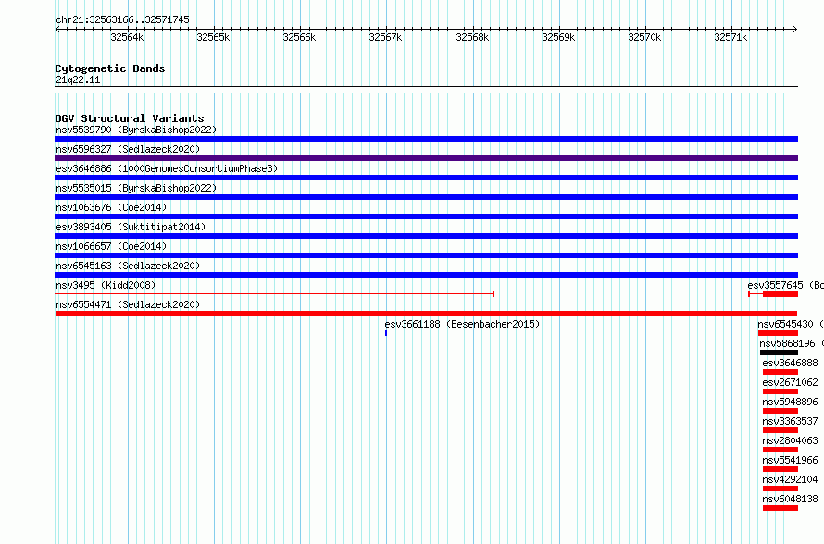The width and height of the screenshot is (824, 544).
Task: Click the ruler's right end arrow
Action: pos(795,29)
